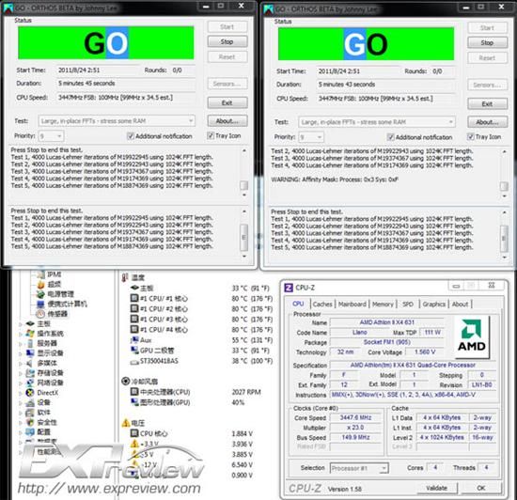Click 中央处理器(CPU) fan row
This screenshot has width=517, height=500.
coord(196,392)
